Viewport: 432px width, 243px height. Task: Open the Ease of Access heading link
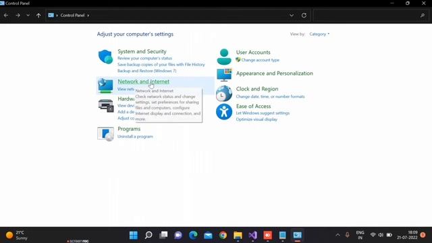pos(254,107)
